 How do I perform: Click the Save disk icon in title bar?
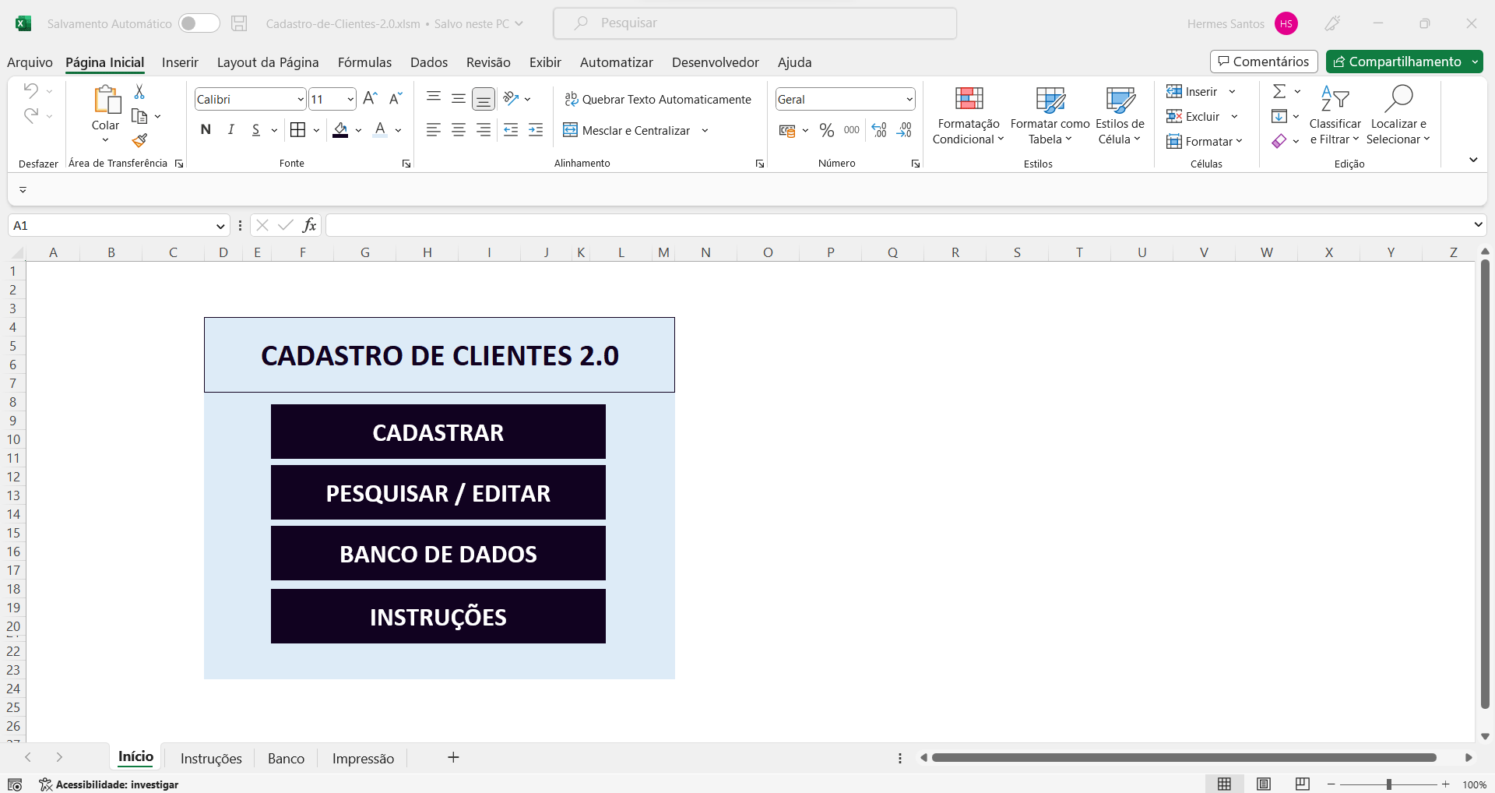point(239,23)
